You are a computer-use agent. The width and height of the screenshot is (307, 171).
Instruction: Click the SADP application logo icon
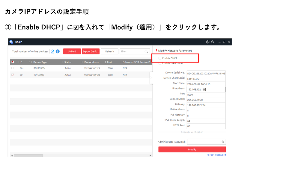(11, 42)
